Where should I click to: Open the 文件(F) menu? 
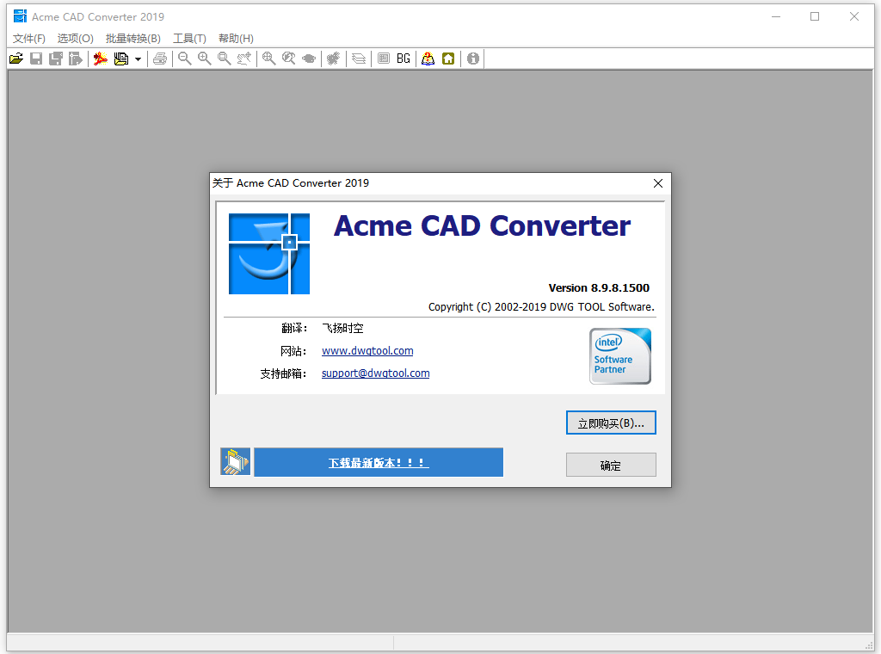tap(28, 38)
